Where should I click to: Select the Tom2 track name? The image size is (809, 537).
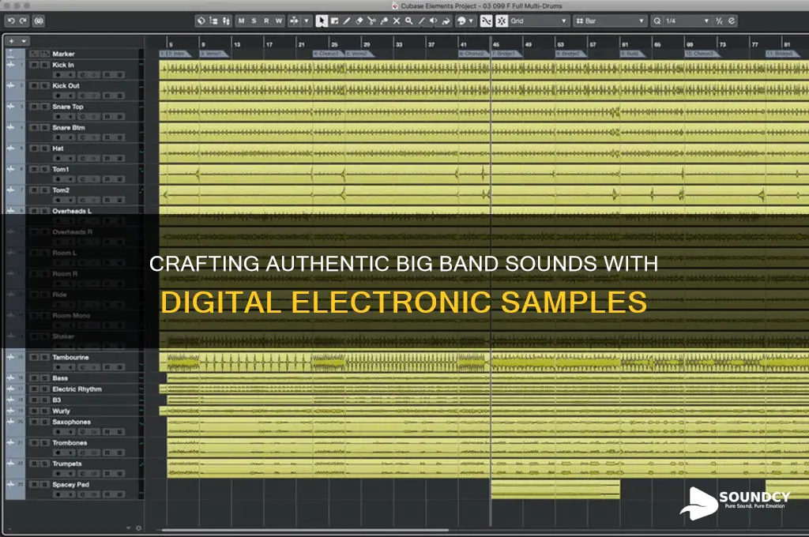(61, 190)
